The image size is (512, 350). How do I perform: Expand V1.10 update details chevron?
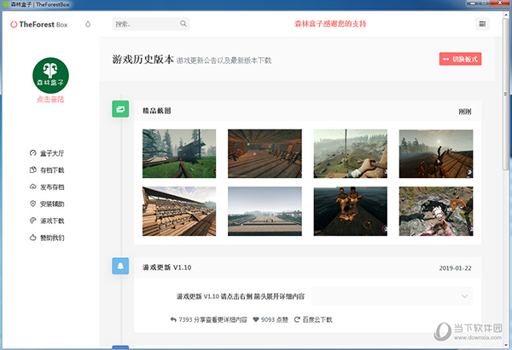tap(464, 295)
